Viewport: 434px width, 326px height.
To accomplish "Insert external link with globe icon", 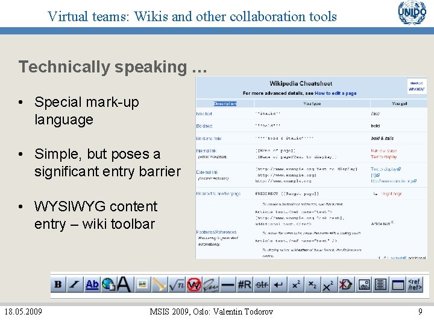I will click(x=108, y=284).
